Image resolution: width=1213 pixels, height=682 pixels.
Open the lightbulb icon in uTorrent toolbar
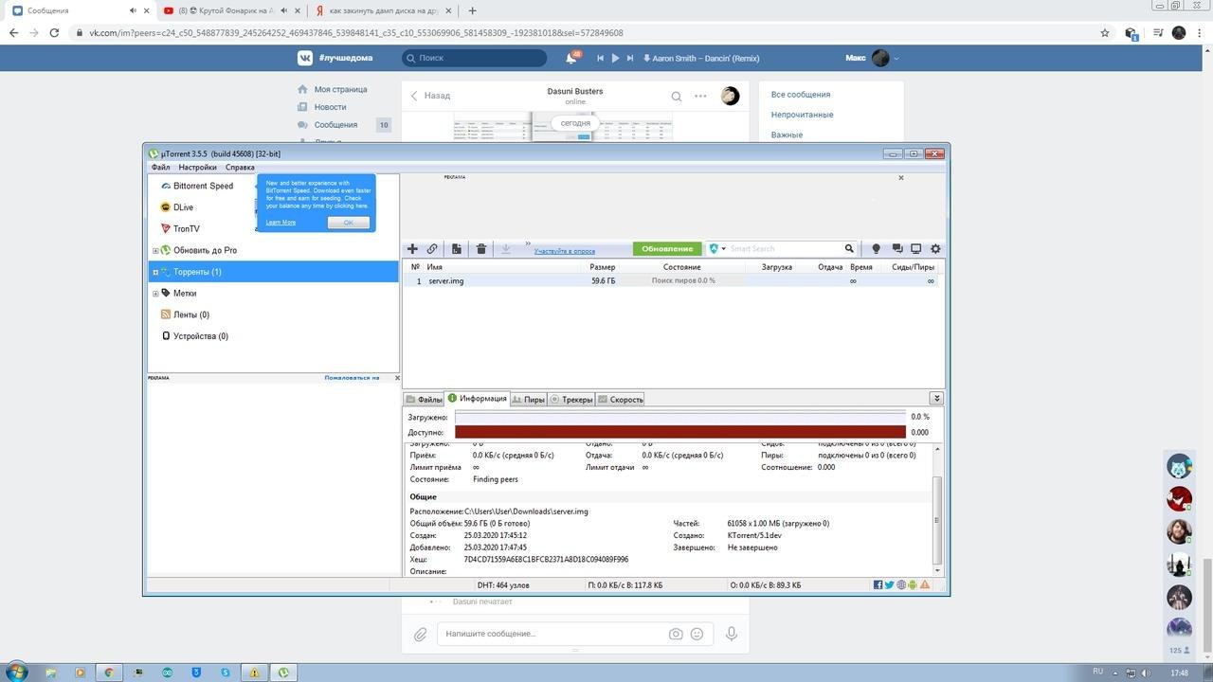(x=876, y=249)
